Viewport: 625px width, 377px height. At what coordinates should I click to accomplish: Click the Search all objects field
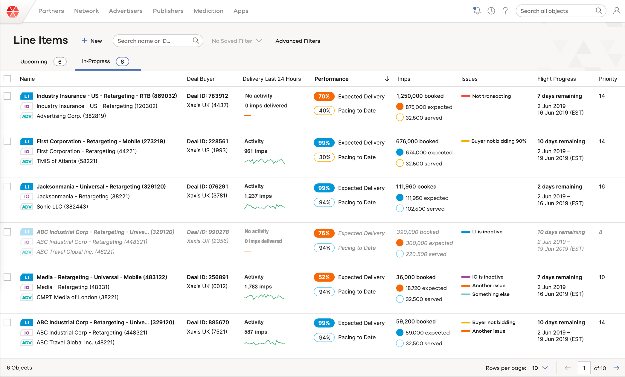point(561,11)
